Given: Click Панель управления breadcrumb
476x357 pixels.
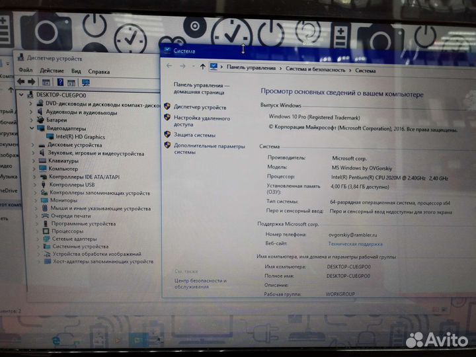Looking at the screenshot, I should click(251, 68).
